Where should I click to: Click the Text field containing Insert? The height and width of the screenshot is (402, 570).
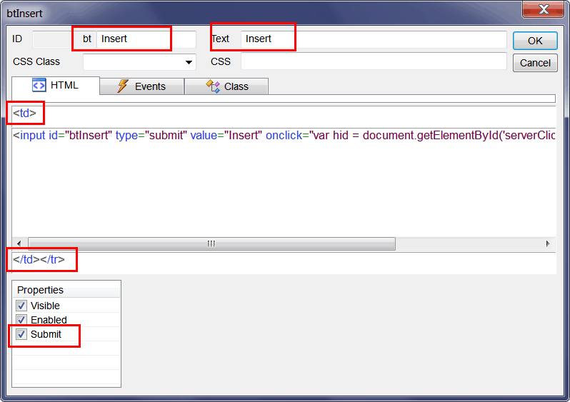(374, 39)
